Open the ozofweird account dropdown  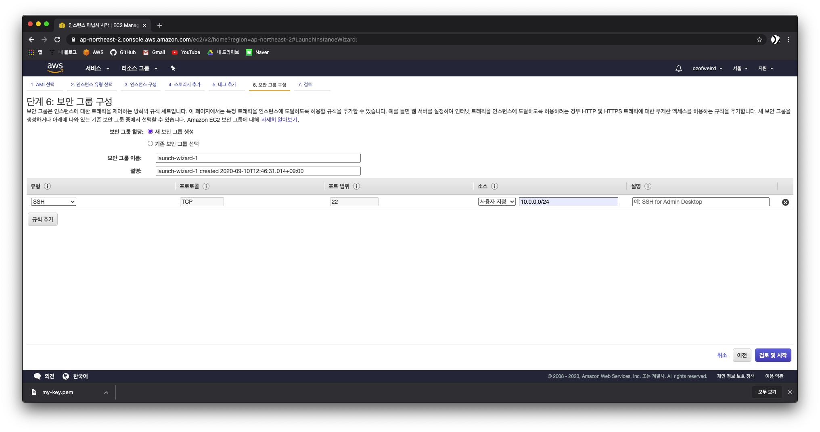[707, 69]
